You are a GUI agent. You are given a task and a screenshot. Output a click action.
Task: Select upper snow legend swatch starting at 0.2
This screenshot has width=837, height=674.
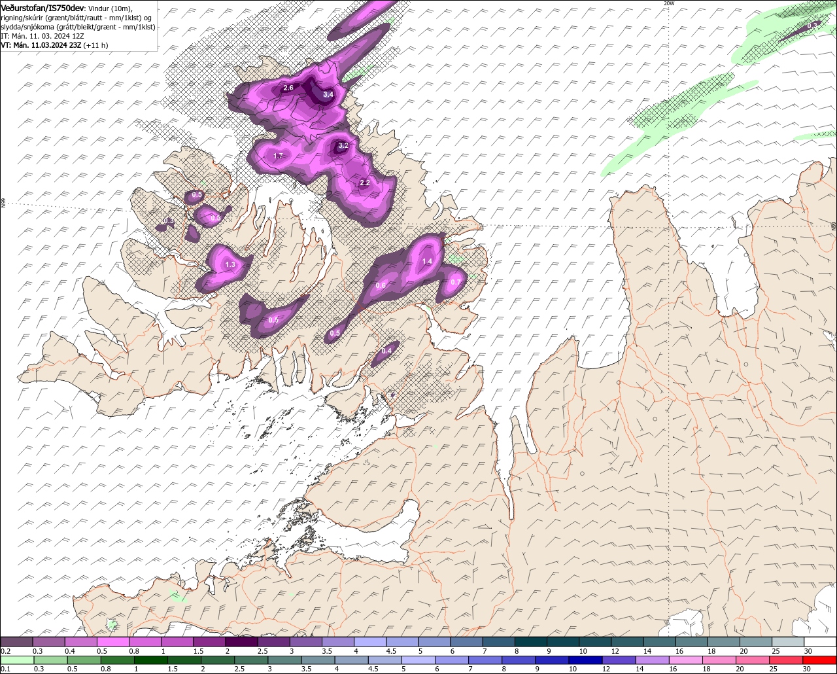16,642
